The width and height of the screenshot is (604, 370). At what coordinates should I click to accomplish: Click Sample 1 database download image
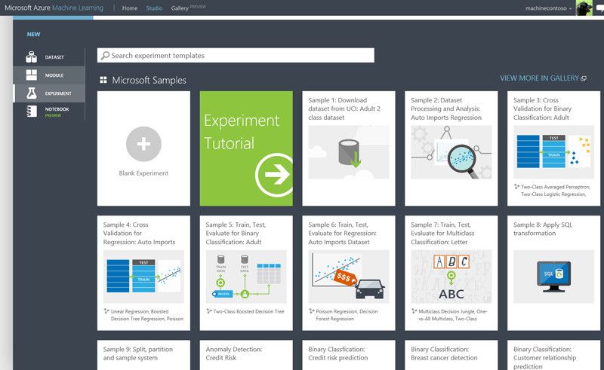coord(349,152)
